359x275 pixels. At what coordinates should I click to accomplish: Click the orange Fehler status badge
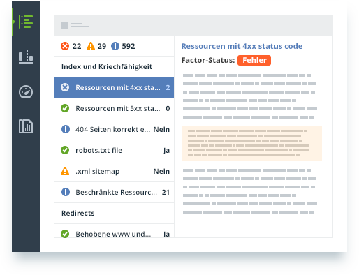coord(254,60)
